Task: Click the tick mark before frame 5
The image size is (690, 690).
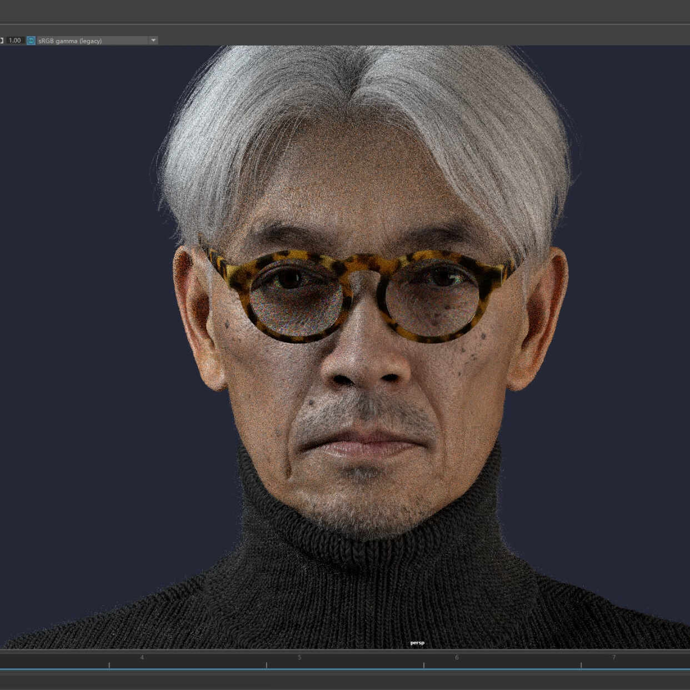Action: [x=267, y=664]
